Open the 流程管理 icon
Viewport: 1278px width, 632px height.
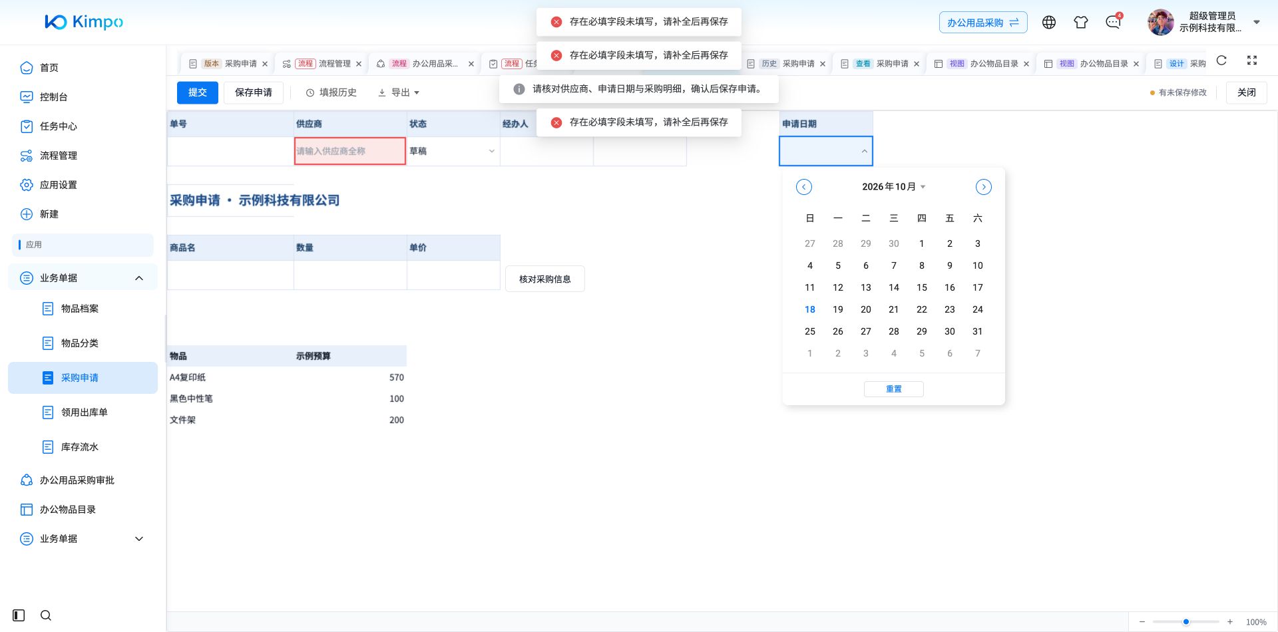(x=27, y=156)
